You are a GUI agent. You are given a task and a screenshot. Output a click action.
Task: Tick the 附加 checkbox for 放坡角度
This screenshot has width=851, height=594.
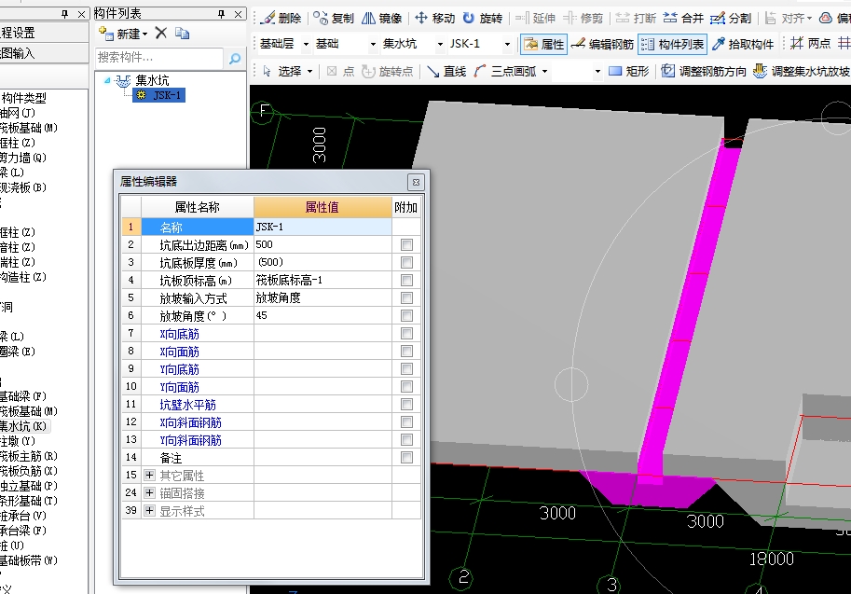click(406, 315)
